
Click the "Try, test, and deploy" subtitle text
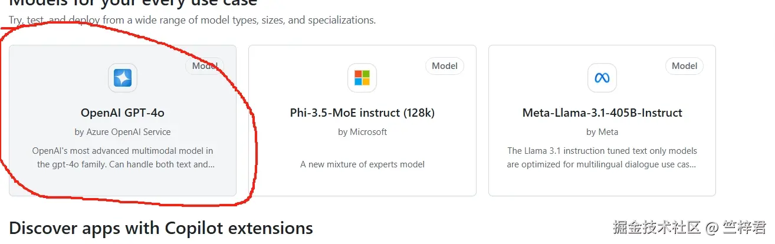[192, 20]
